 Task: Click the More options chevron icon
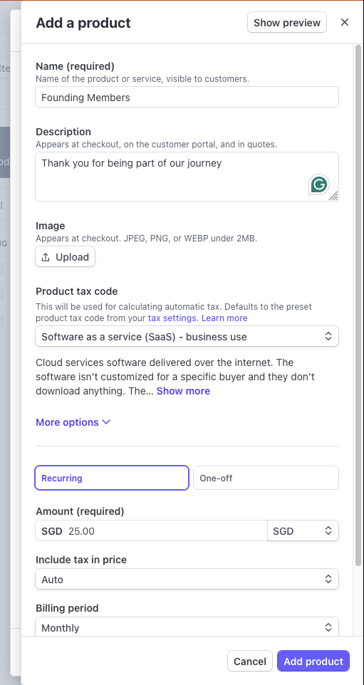[106, 422]
